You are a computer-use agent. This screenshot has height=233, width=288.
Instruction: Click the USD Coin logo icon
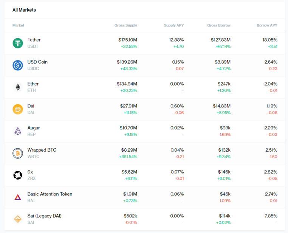(x=18, y=65)
